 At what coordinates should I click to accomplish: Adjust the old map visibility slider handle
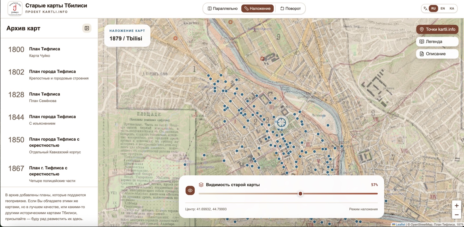click(x=300, y=194)
